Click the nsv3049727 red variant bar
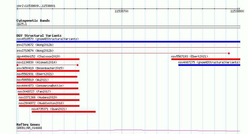 (x=48, y=94)
